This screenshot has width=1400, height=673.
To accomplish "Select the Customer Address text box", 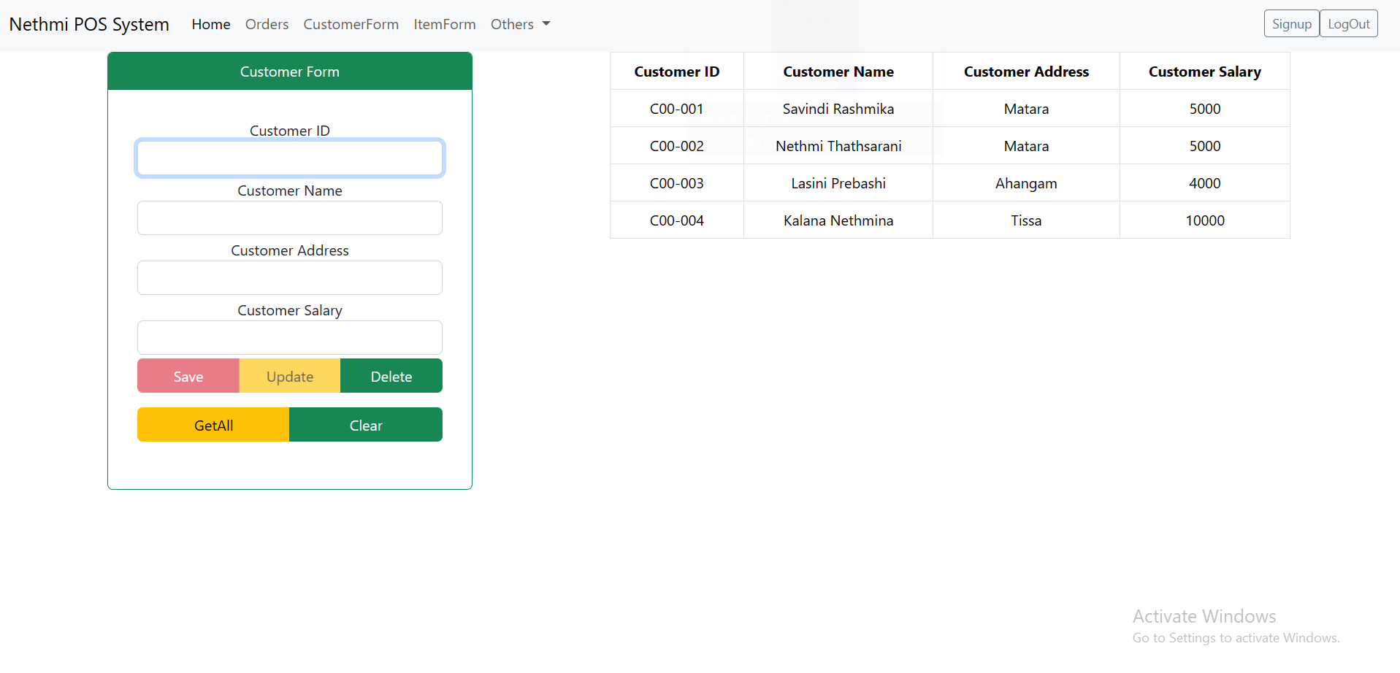I will [290, 278].
